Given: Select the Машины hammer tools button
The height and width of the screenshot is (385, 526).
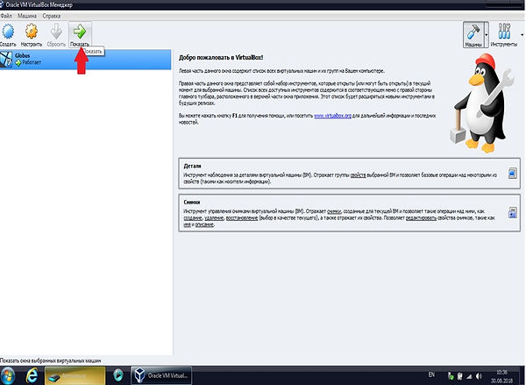Looking at the screenshot, I should pyautogui.click(x=473, y=34).
